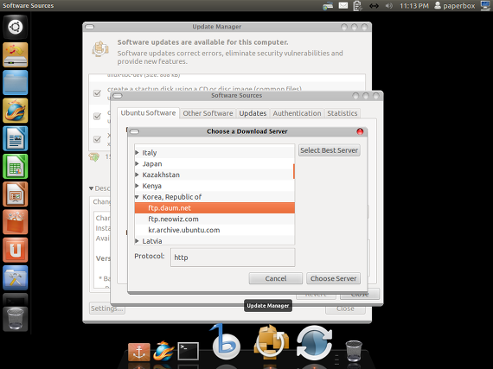Launch Firefox from the left sidebar
Screen dimensions: 493x369
15,111
